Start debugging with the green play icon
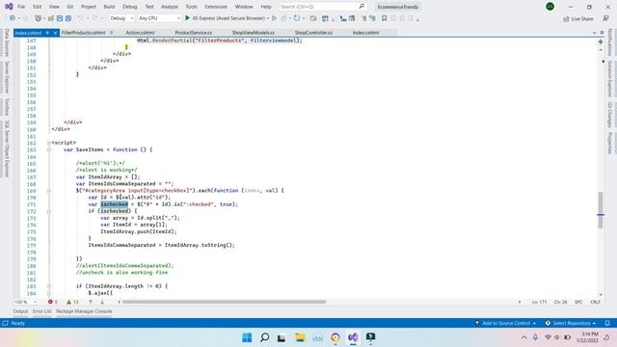617x347 pixels. click(188, 18)
